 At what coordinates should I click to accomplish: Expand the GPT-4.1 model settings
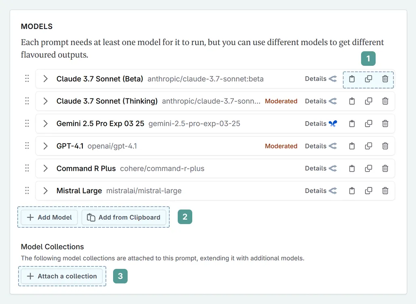(x=46, y=146)
